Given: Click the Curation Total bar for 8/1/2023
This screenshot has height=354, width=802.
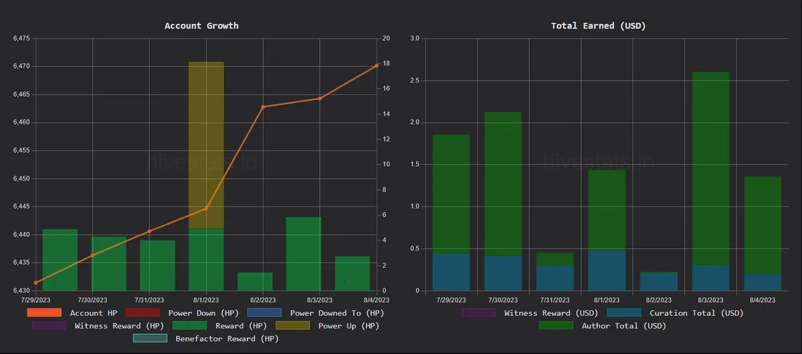Looking at the screenshot, I should (607, 270).
